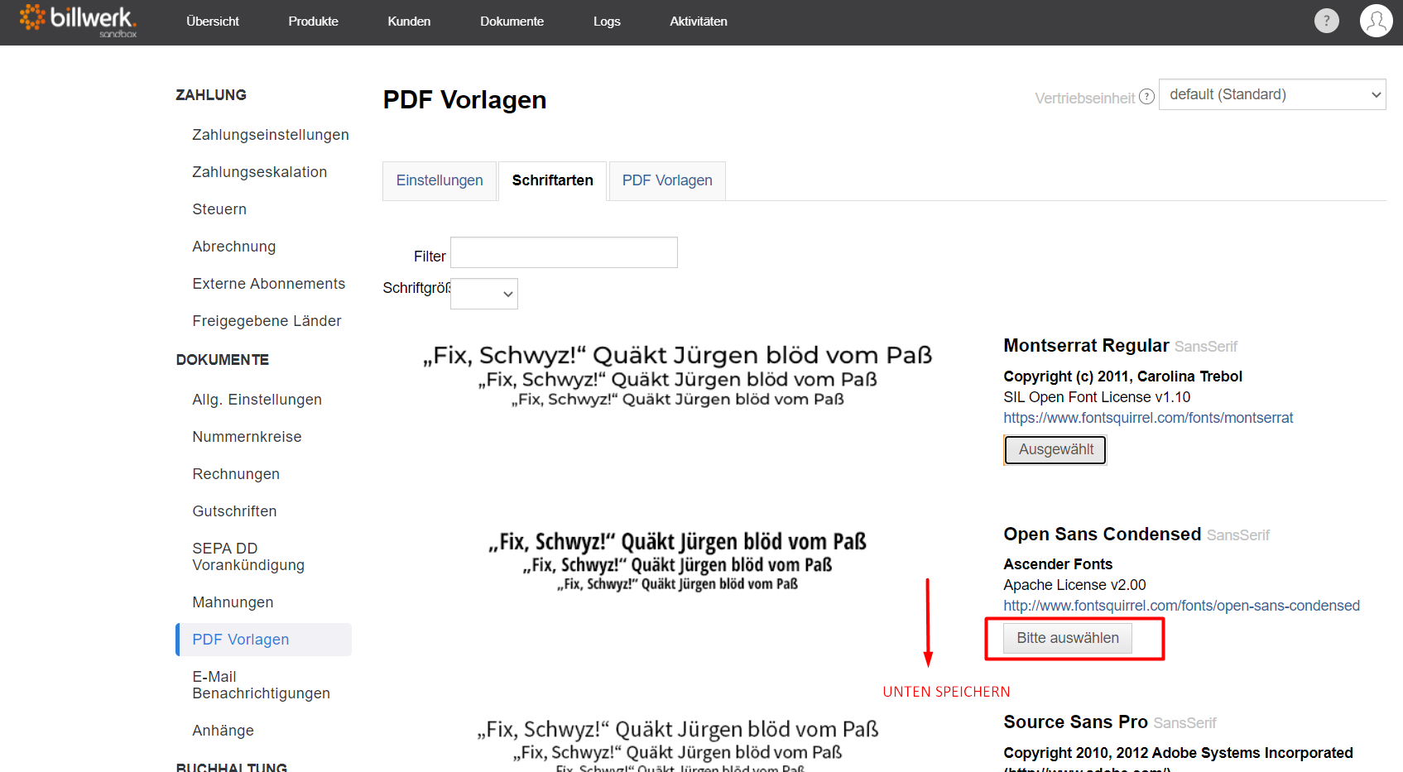Click the ZAHLUNG section heading
Viewport: 1403px width, 772px height.
click(x=211, y=95)
